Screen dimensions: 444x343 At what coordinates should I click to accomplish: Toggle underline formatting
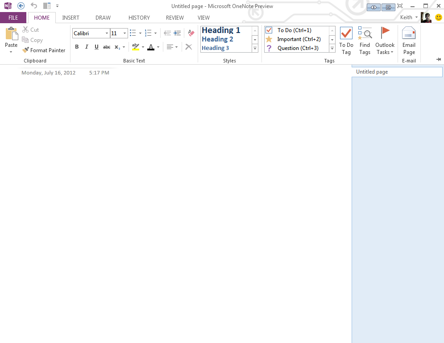coord(96,47)
